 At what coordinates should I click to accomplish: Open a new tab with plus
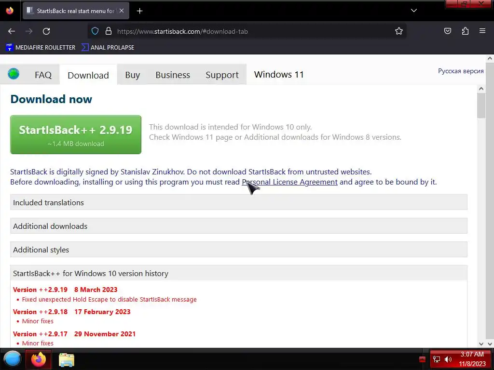[139, 11]
